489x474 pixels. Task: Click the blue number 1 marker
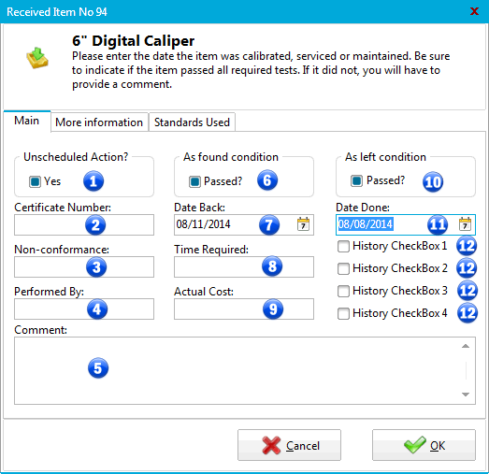tap(93, 181)
